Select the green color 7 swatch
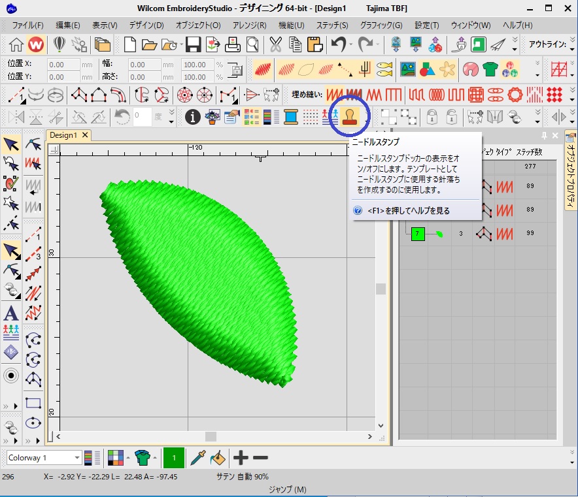This screenshot has width=578, height=497. point(418,233)
